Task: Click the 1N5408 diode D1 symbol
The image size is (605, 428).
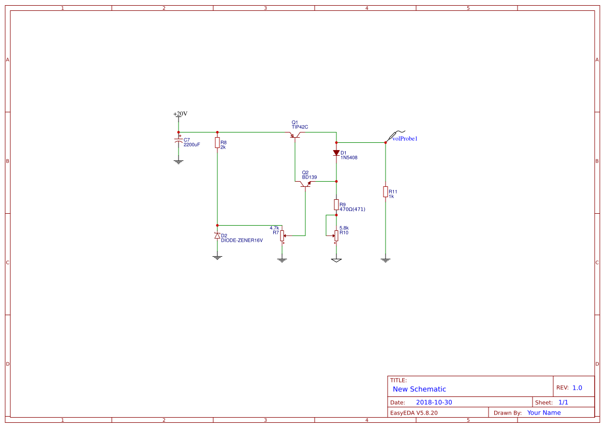Action: pos(336,153)
